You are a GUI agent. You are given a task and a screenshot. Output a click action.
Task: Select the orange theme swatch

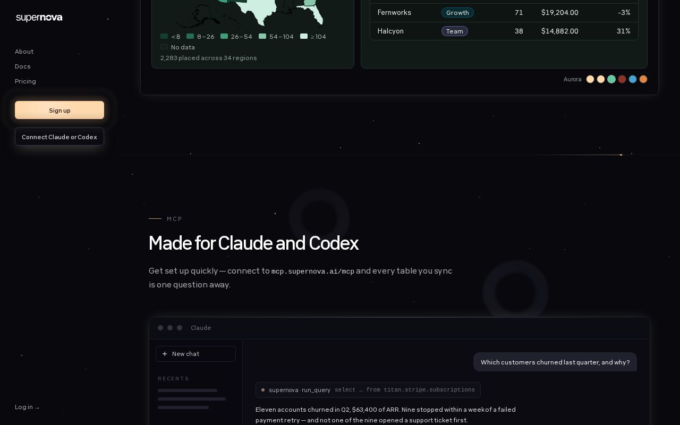point(643,79)
